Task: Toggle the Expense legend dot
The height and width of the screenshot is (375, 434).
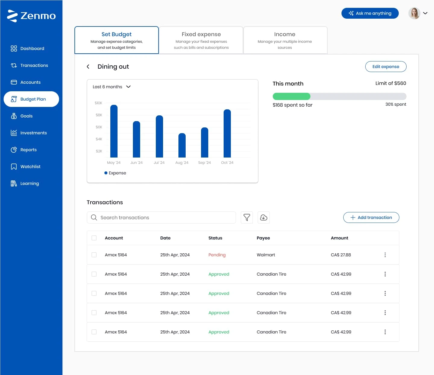Action: point(106,173)
